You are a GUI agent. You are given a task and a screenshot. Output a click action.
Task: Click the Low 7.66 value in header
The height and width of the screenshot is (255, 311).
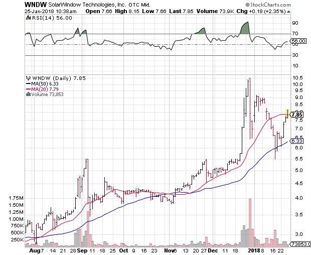pos(154,12)
